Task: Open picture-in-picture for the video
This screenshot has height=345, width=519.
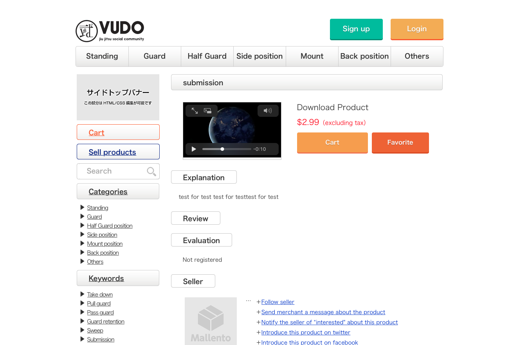Action: [x=207, y=111]
